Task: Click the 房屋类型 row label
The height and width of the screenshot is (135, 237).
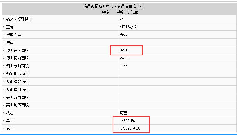Action: [x=13, y=35]
